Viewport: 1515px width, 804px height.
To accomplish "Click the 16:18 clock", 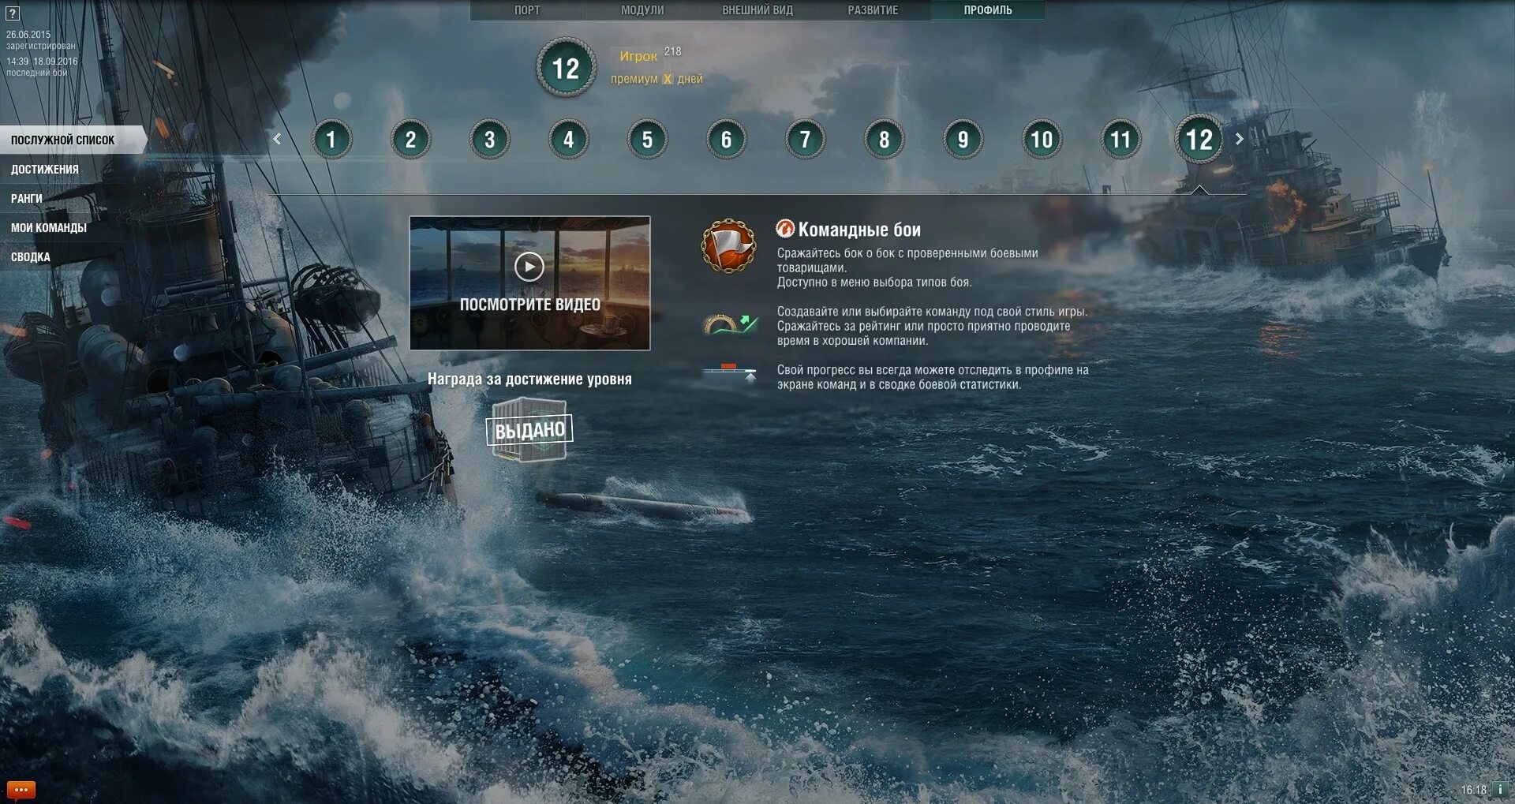I will point(1473,790).
